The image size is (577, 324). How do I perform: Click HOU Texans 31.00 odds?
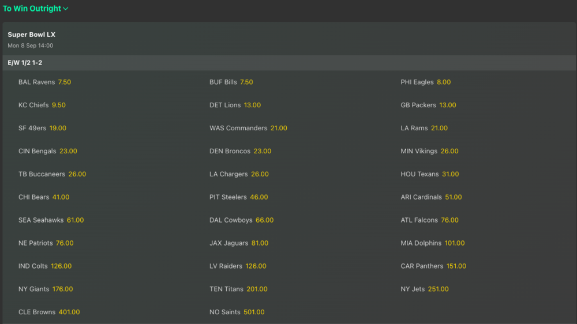coord(429,174)
